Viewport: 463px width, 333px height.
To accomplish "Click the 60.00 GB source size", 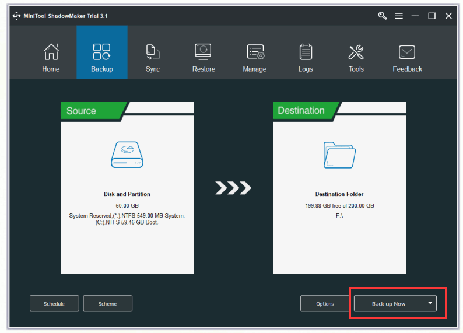I will (x=127, y=205).
